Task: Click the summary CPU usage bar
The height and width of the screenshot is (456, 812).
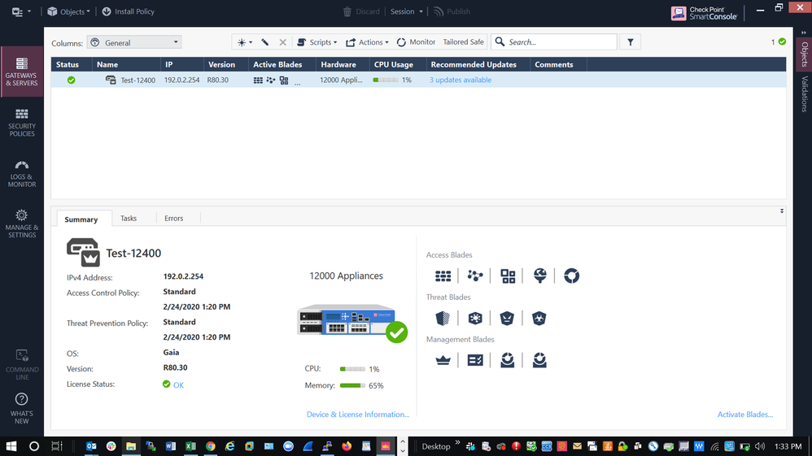Action: 352,369
